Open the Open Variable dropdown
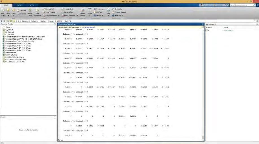This screenshot has height=144, width=259. click(56, 12)
